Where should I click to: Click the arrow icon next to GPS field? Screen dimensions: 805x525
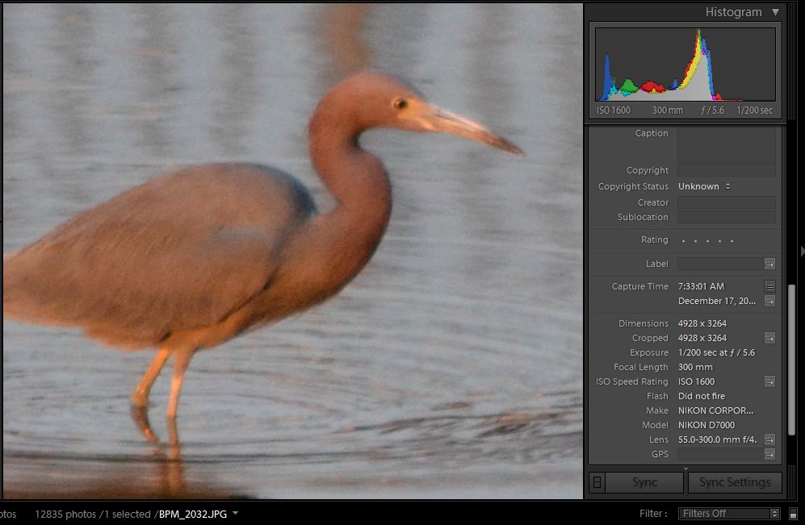tap(769, 454)
